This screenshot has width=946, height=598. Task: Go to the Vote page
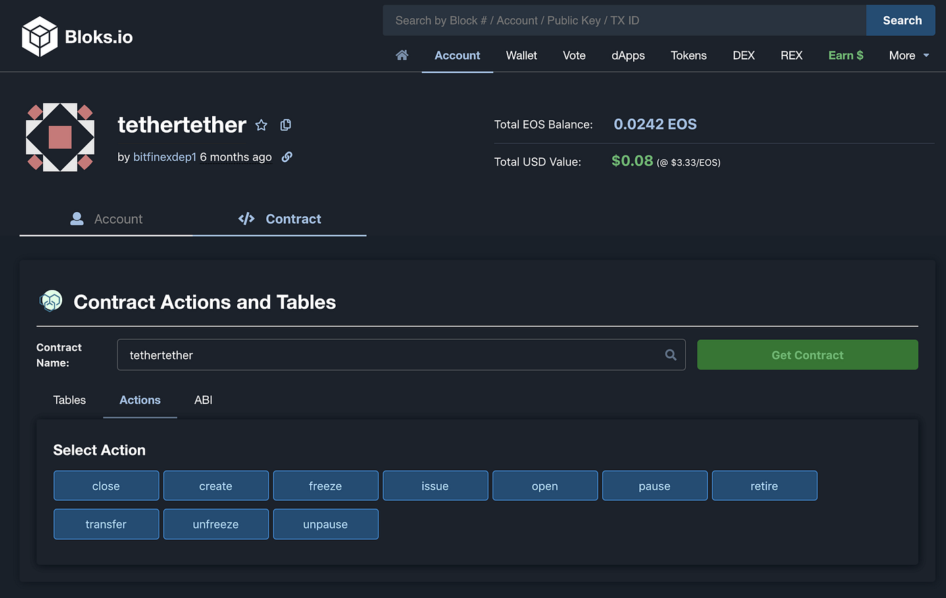click(574, 55)
